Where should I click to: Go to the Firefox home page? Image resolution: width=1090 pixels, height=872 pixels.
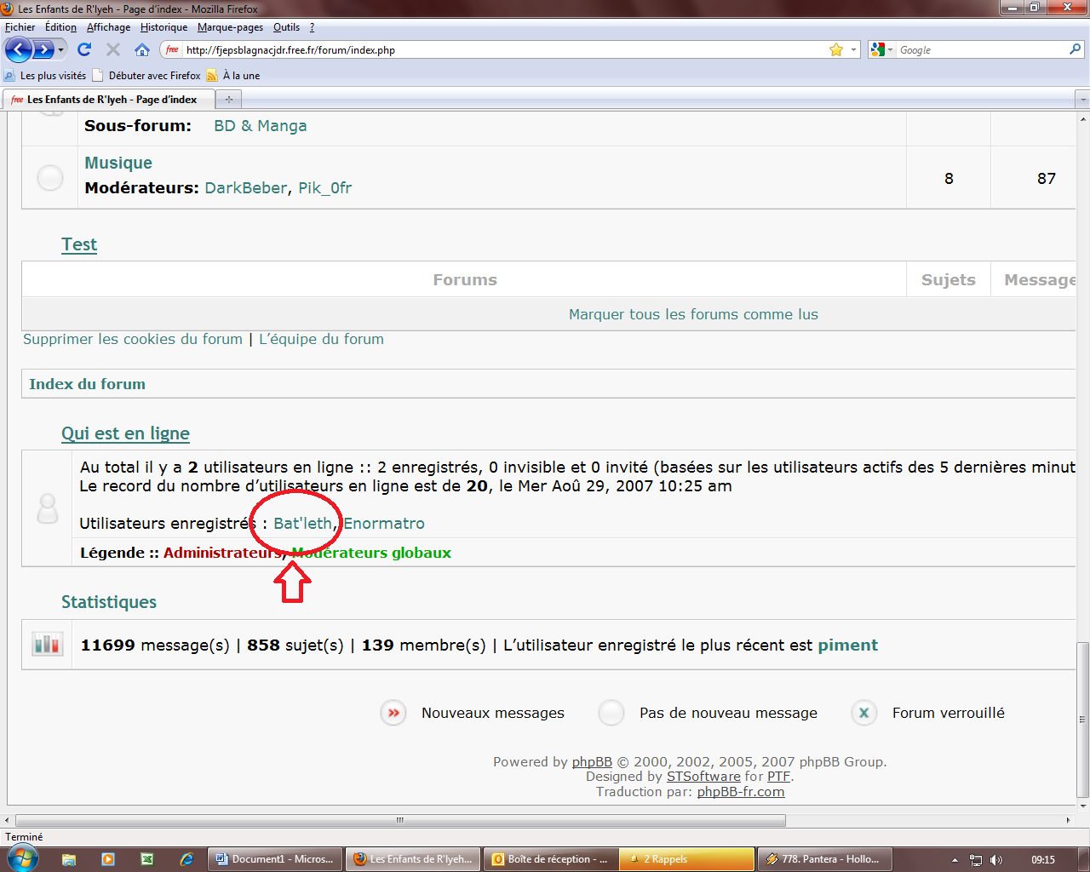coord(142,49)
